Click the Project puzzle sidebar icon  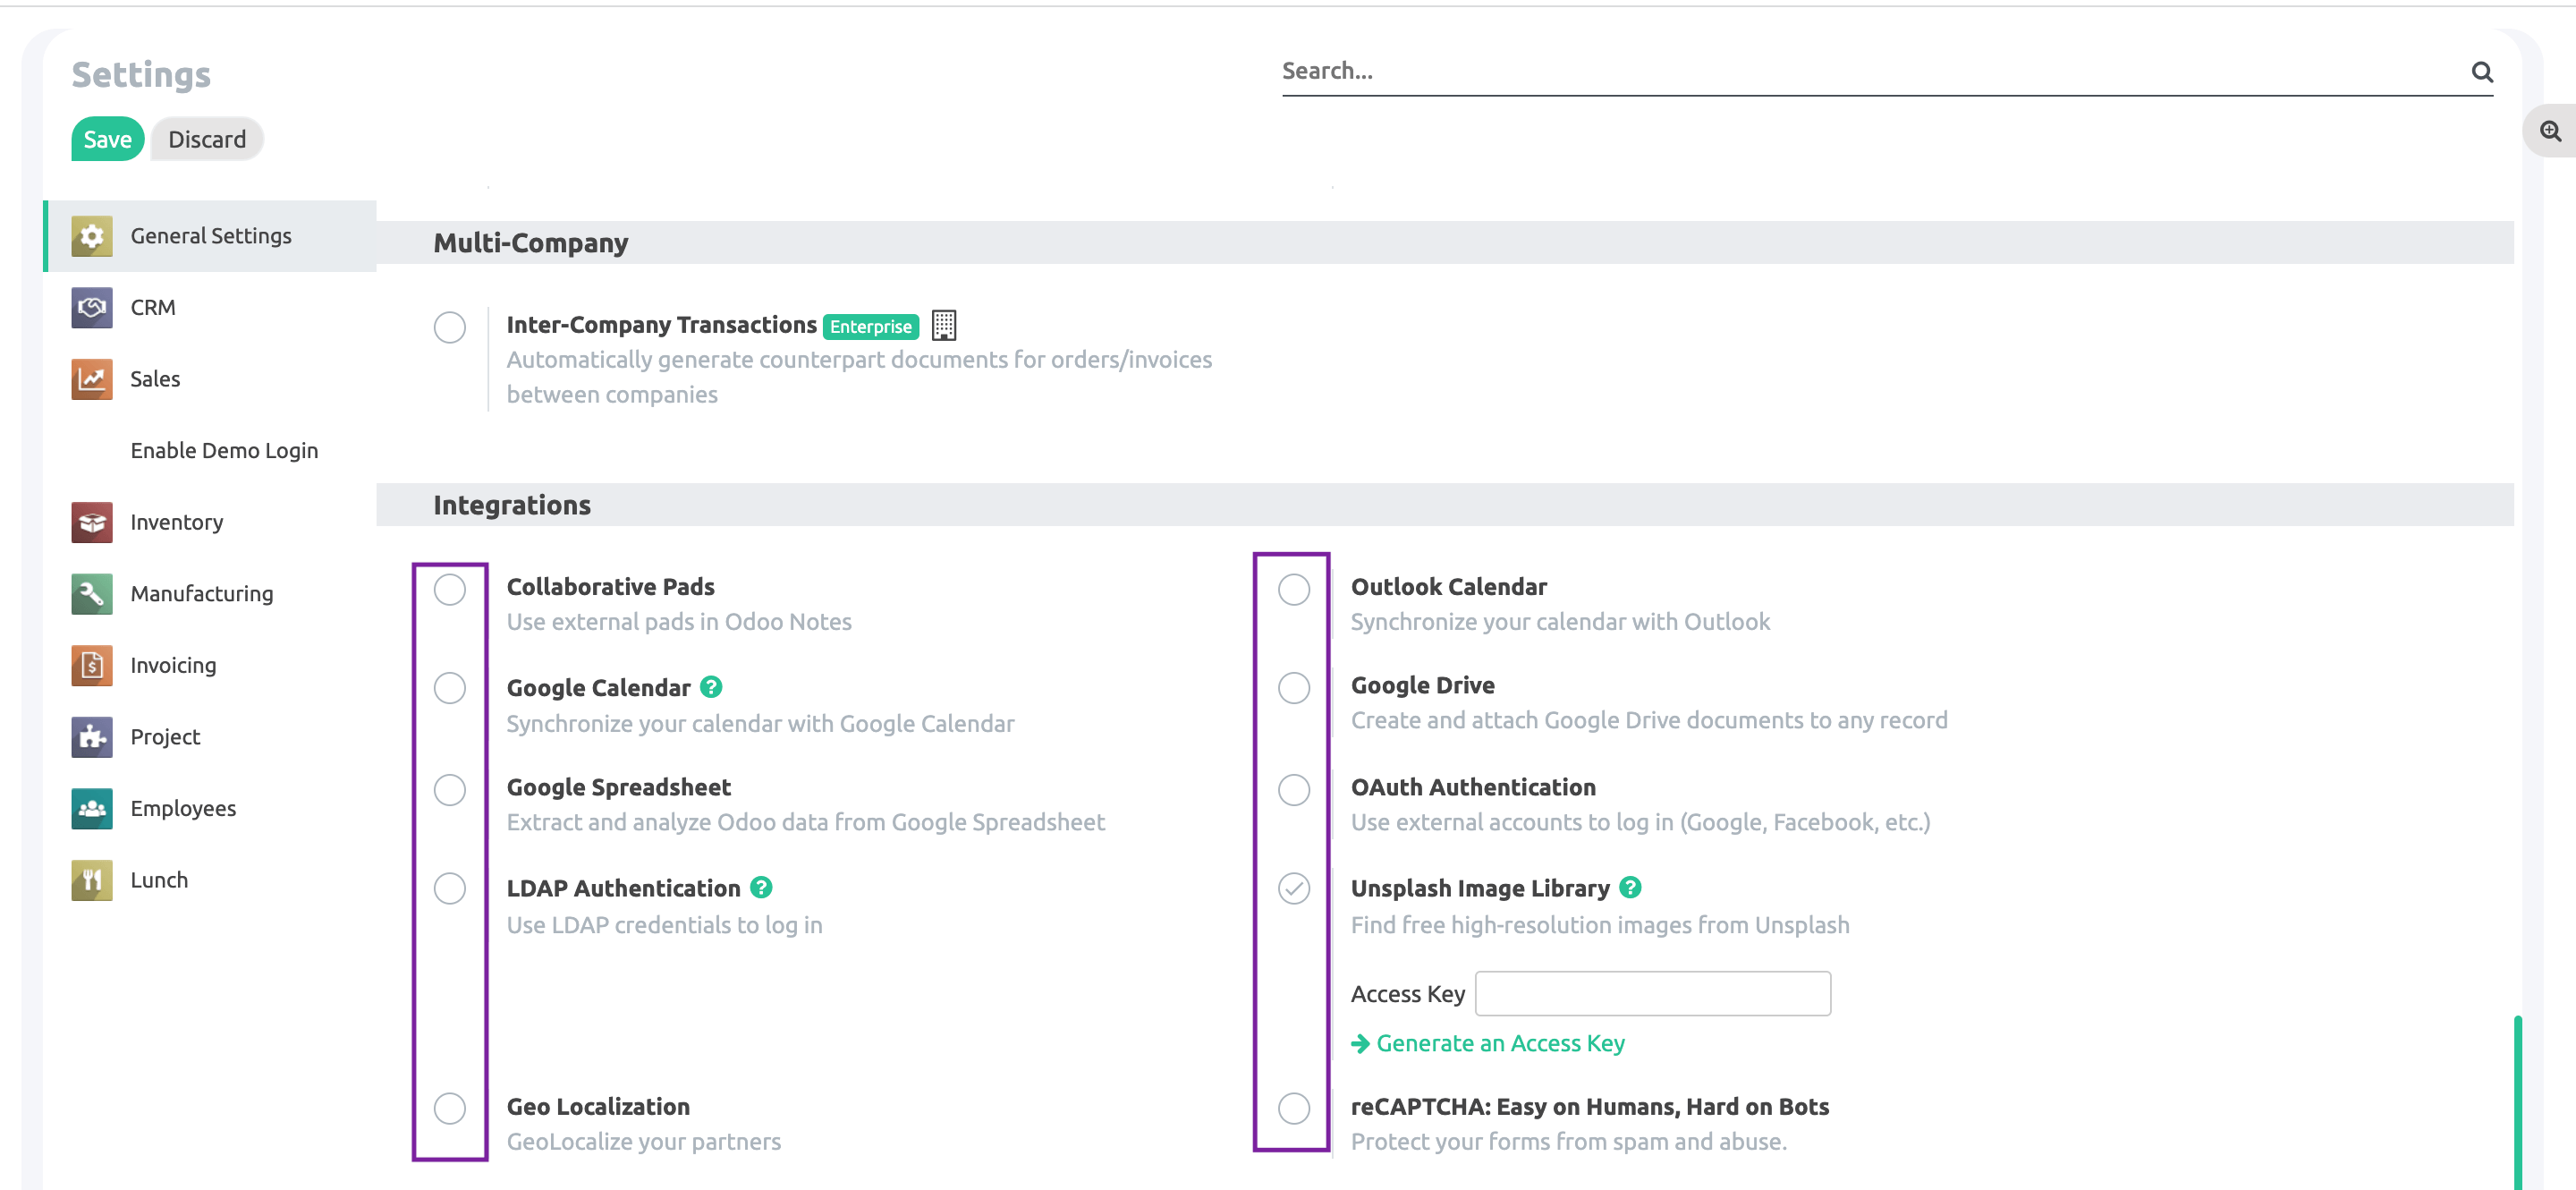pos(91,737)
